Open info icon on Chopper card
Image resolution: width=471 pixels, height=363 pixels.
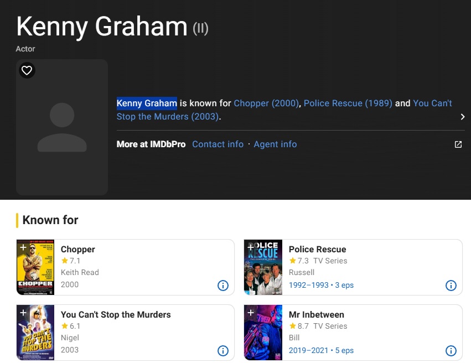tap(223, 285)
